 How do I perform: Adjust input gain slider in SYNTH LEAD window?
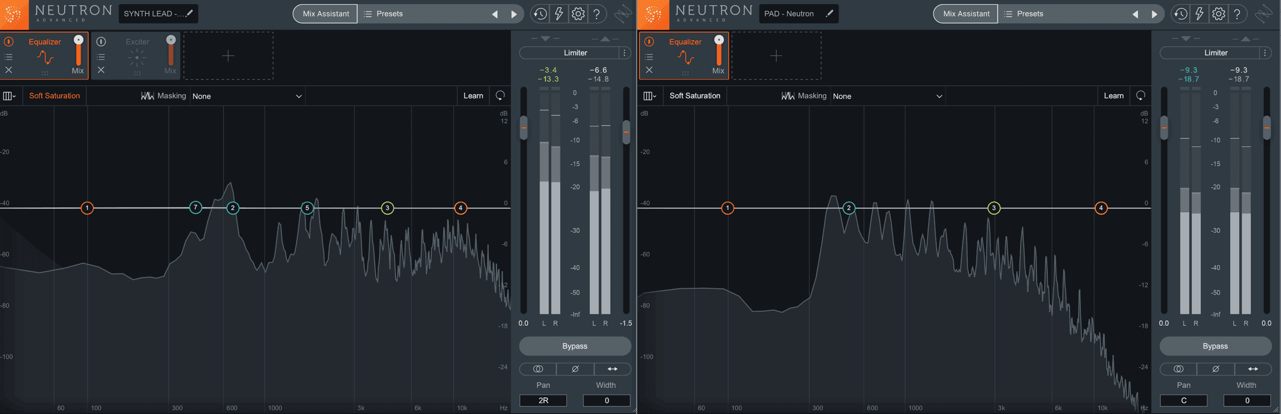coord(524,128)
